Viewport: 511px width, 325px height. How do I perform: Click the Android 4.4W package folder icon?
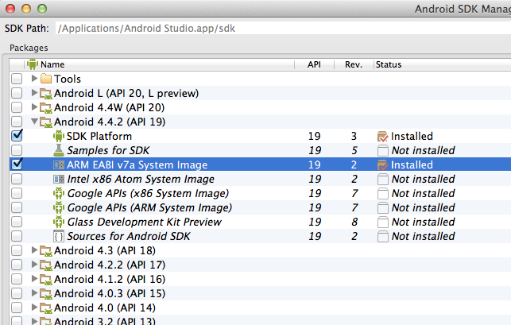46,108
